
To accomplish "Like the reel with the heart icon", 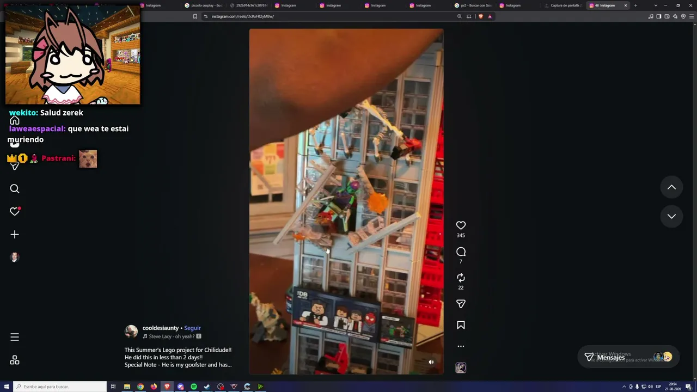I will point(461,225).
